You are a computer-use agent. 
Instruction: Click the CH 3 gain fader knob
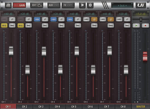coord(44,51)
